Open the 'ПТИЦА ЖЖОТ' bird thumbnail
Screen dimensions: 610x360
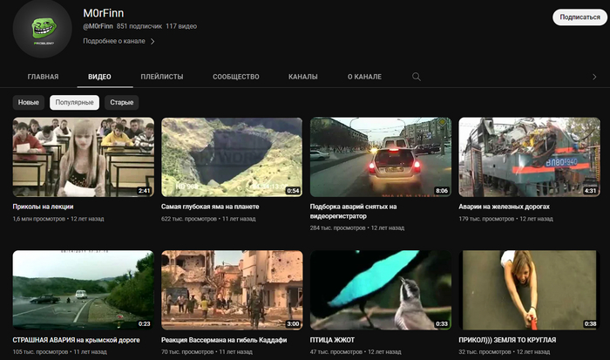(381, 290)
